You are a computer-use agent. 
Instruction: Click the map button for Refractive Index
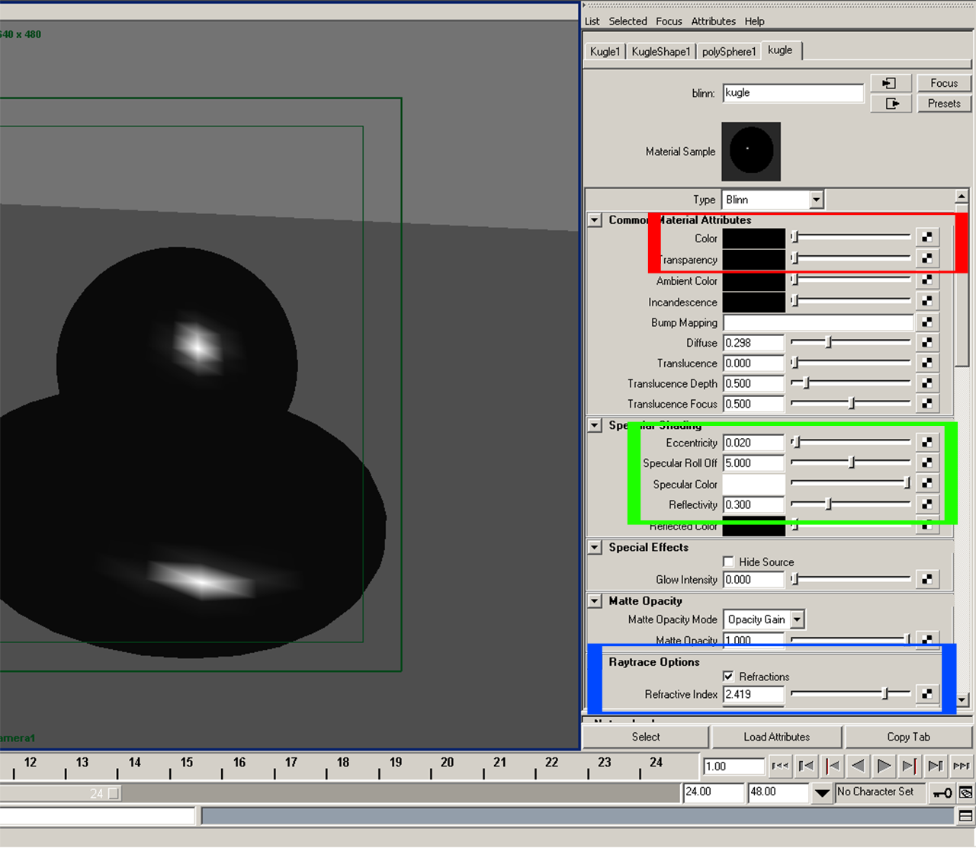pyautogui.click(x=926, y=694)
